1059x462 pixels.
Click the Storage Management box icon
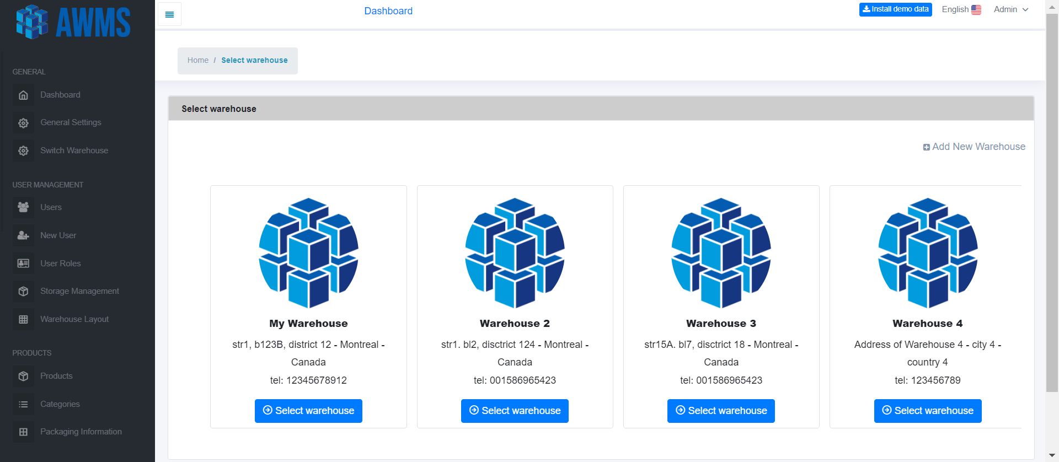tap(23, 291)
